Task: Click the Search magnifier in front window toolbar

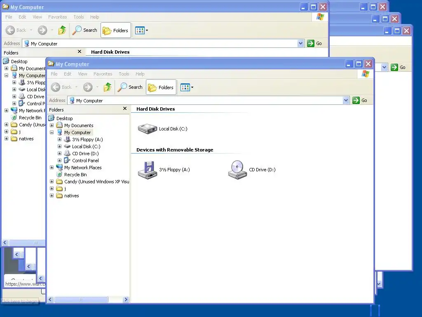Action: tap(130, 87)
